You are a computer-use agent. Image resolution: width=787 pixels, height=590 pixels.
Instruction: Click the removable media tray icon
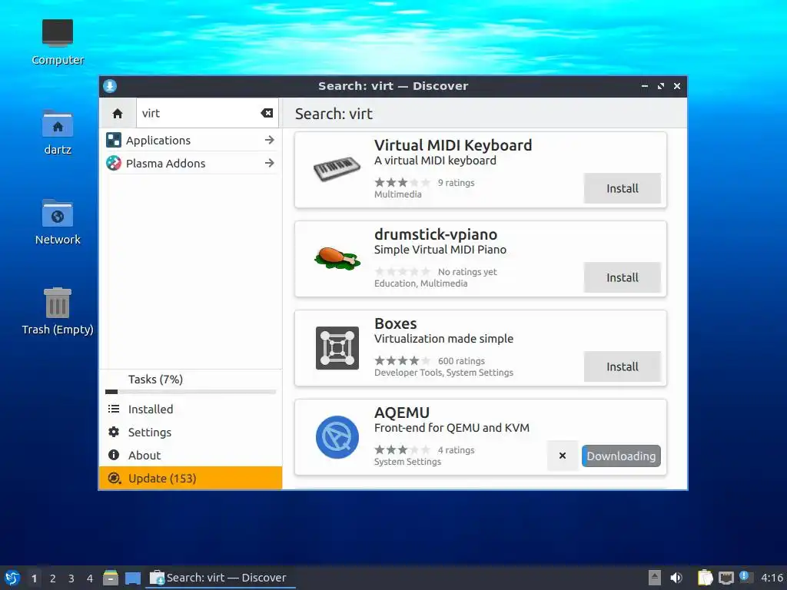point(654,578)
